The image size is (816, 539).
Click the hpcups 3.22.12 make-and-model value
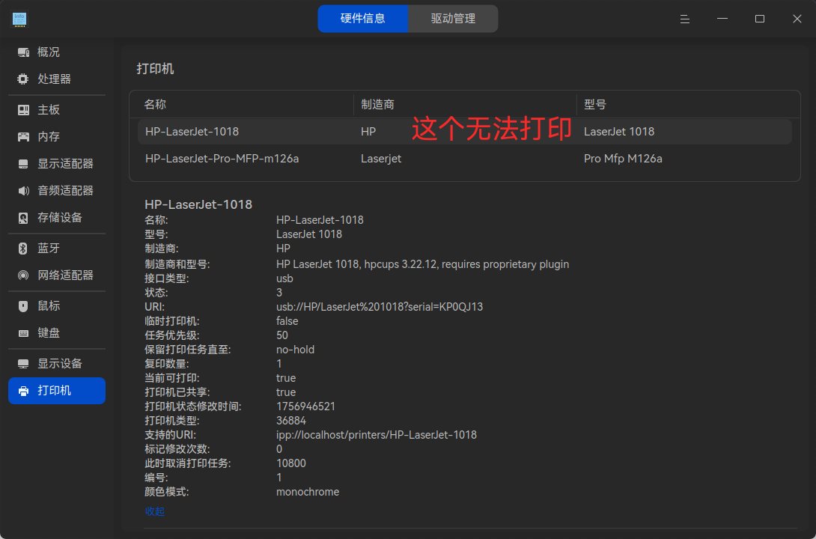(422, 264)
